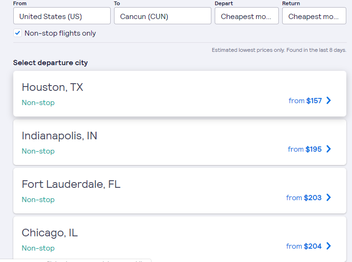Click the from $204 price

304,246
